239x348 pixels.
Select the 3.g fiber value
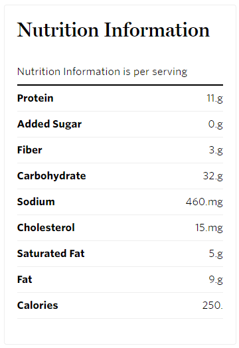[x=216, y=150]
